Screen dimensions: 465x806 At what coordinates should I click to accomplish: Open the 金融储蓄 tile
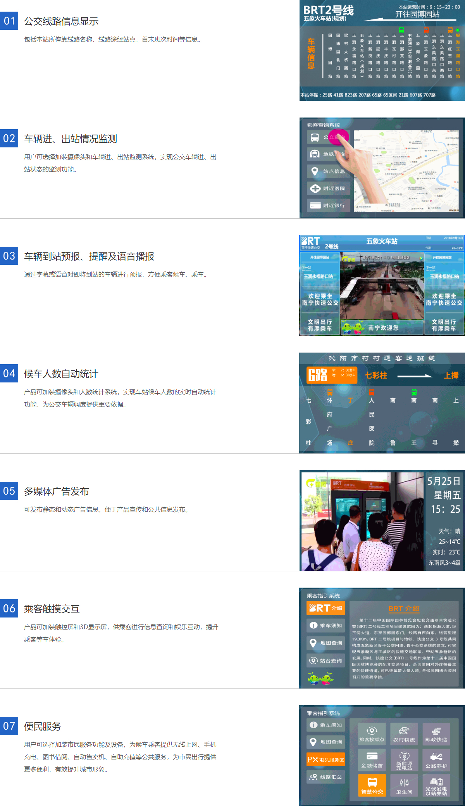pos(372,760)
